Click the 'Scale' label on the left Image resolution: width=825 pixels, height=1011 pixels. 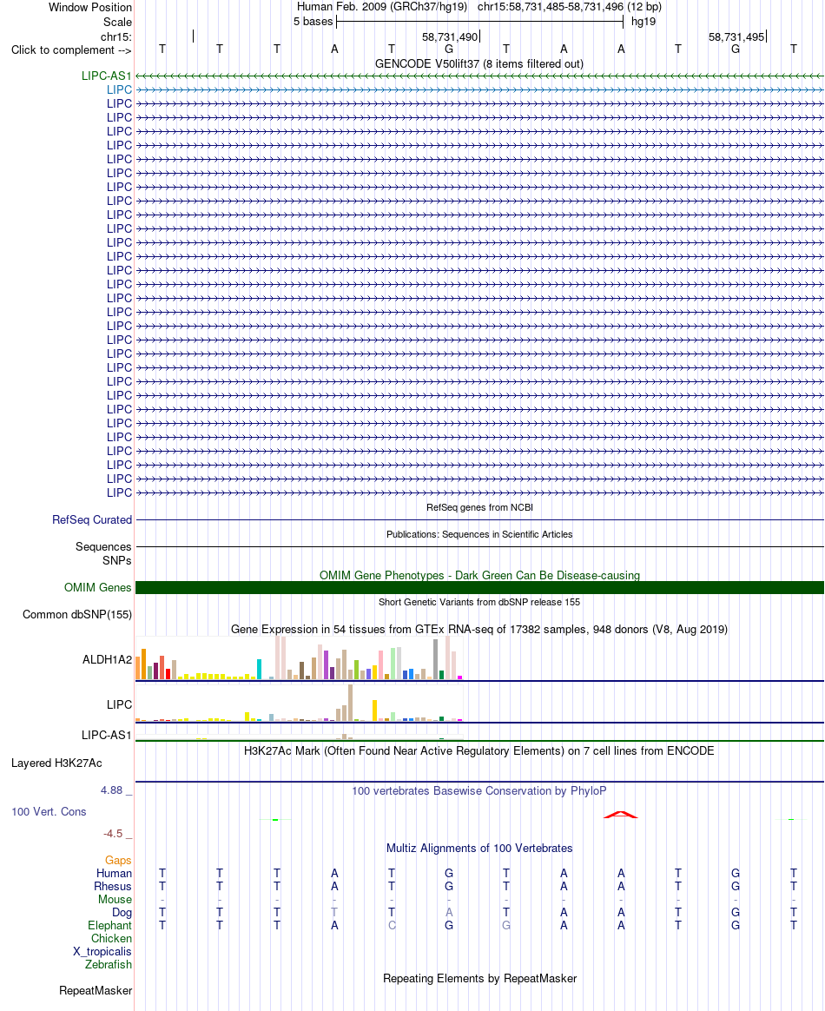click(x=117, y=22)
